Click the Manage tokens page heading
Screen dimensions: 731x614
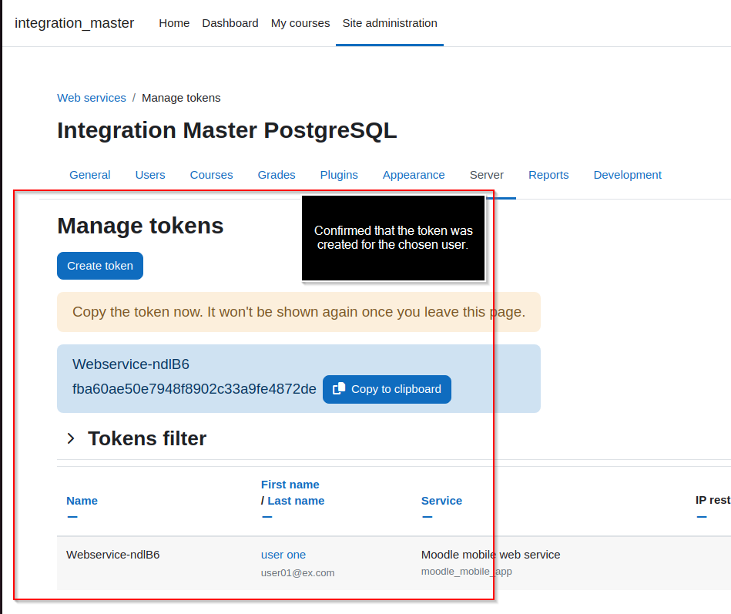[140, 226]
